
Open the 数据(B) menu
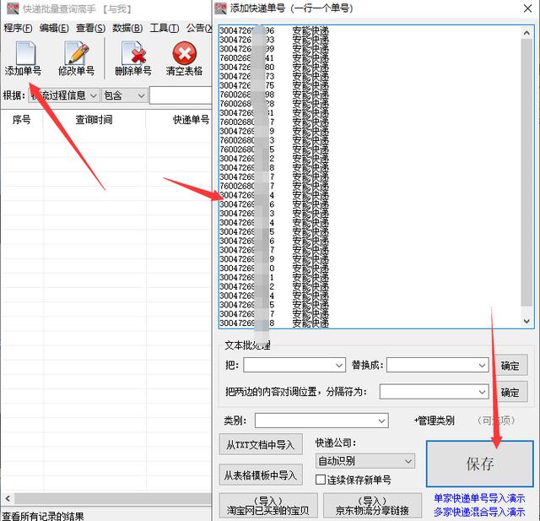pos(127,28)
